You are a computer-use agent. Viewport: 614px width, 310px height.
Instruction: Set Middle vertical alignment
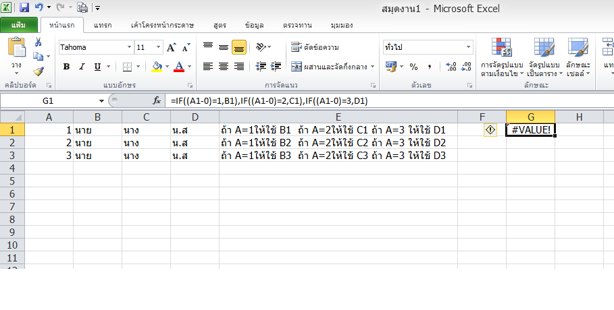[x=224, y=47]
